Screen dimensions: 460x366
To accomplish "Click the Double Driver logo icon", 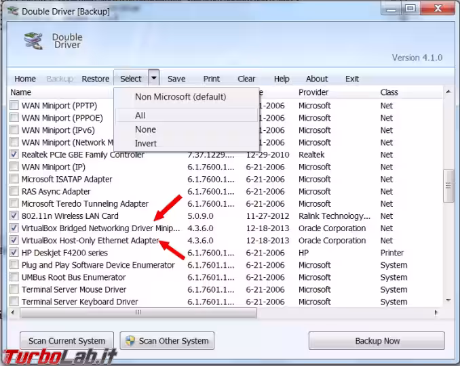I will pos(33,41).
